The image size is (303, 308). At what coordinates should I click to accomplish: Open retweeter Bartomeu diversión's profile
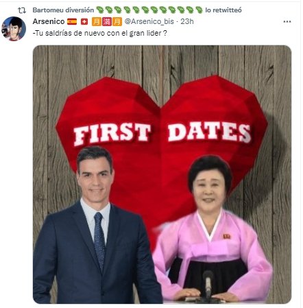(x=63, y=10)
